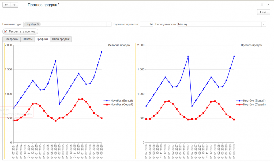Click the back arrow navigation button
The width and height of the screenshot is (274, 162).
(6, 5)
